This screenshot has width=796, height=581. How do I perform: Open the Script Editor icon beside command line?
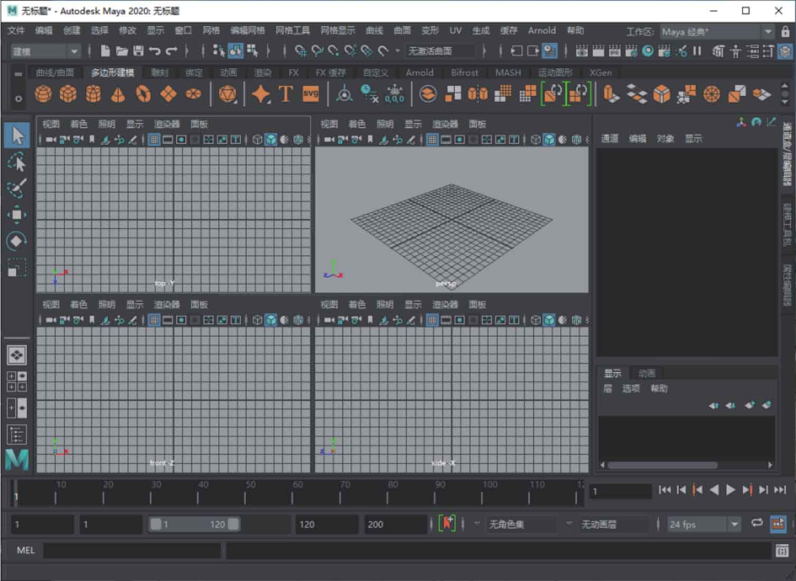point(782,551)
